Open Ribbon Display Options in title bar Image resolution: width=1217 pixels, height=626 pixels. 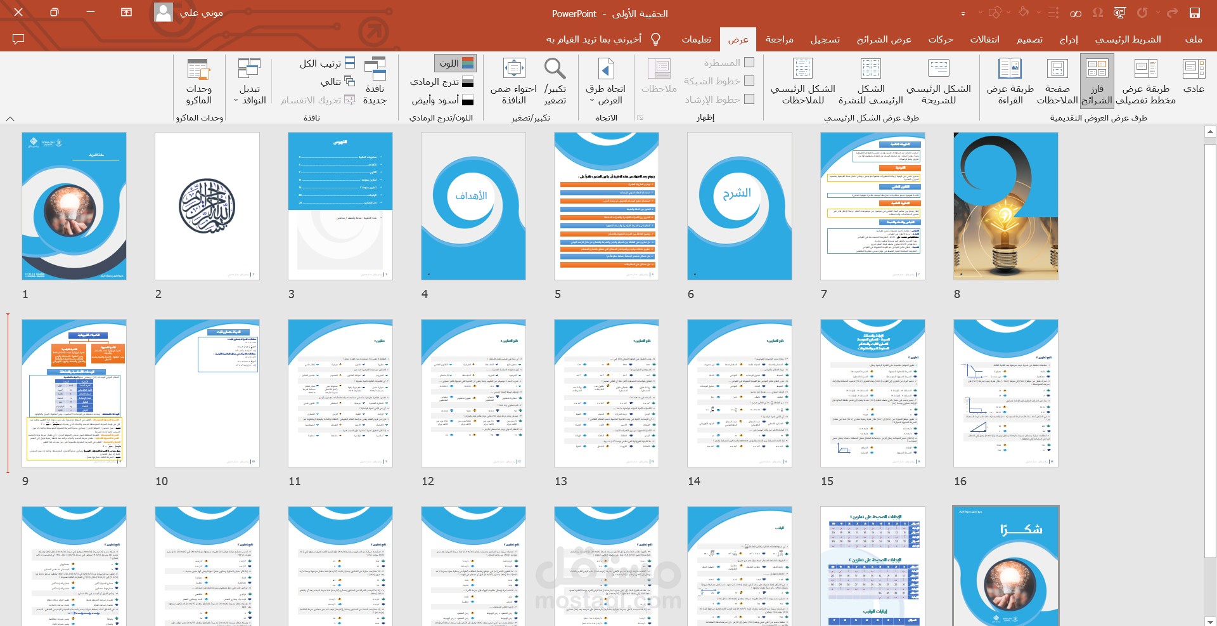point(126,13)
